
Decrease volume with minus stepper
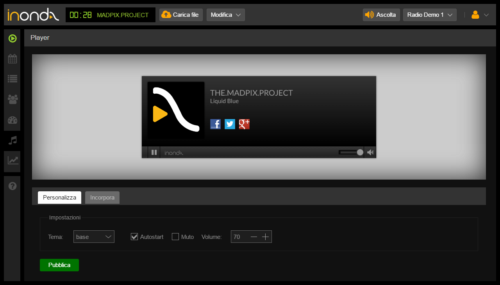(x=254, y=237)
